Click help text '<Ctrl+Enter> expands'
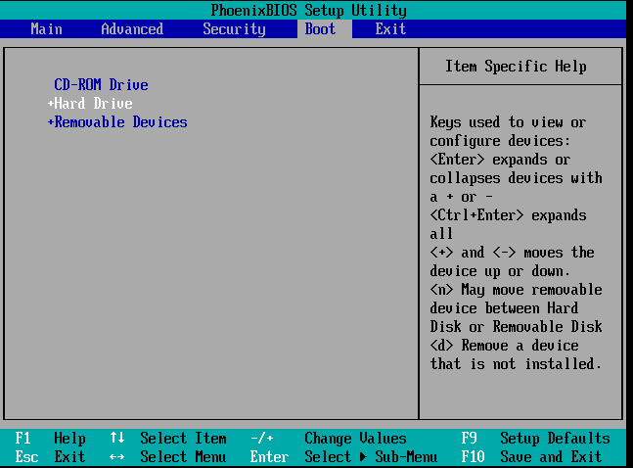 click(508, 215)
